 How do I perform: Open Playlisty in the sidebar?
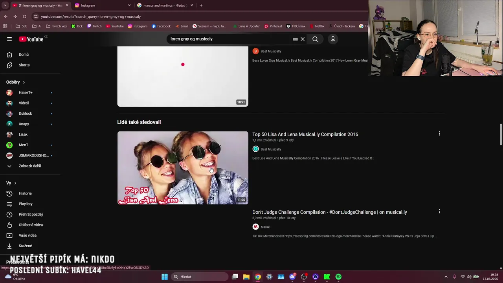pos(26,204)
